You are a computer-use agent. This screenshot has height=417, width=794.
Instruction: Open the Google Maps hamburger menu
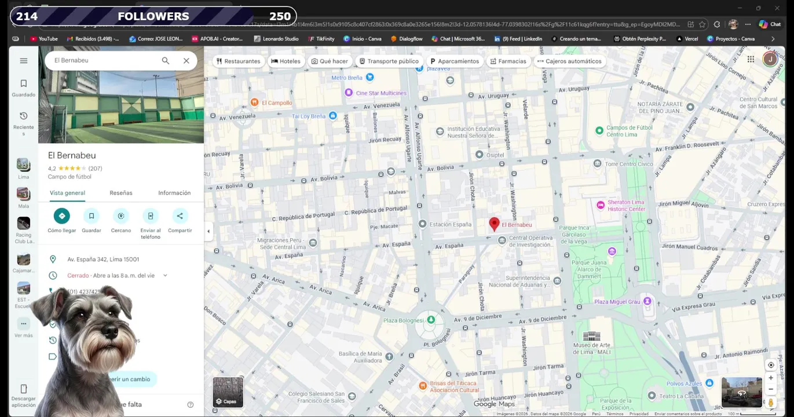click(24, 61)
